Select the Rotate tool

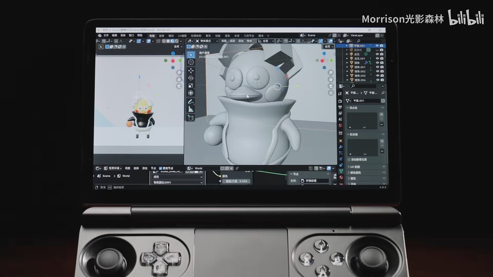point(191,78)
